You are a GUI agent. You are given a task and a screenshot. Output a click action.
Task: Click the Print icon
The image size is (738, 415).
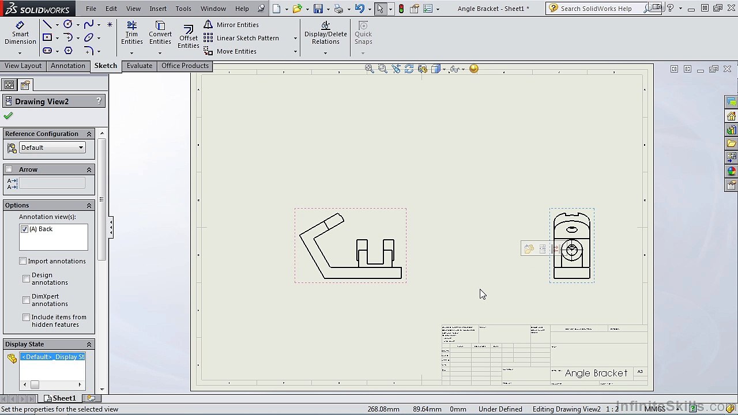[338, 9]
